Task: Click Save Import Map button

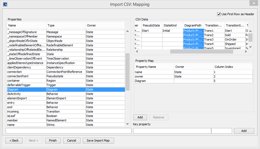Action: (98, 140)
